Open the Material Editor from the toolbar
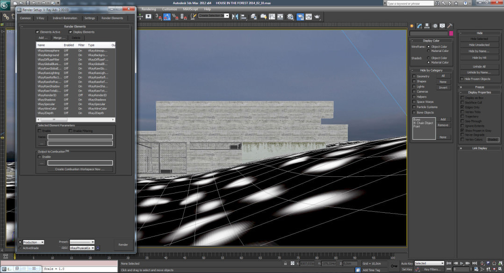Image resolution: width=504 pixels, height=273 pixels. click(x=291, y=16)
